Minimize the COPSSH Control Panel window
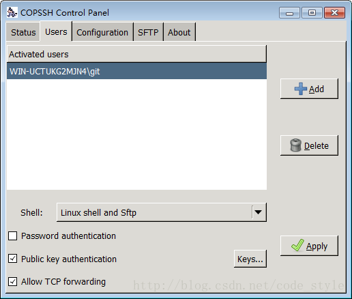Viewport: 352px width, 299px height. point(289,12)
